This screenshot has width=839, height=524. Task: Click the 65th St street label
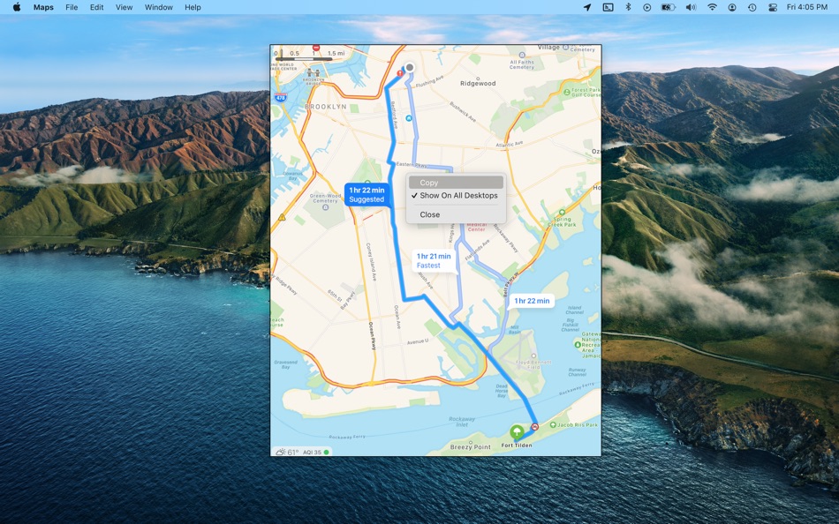[335, 294]
